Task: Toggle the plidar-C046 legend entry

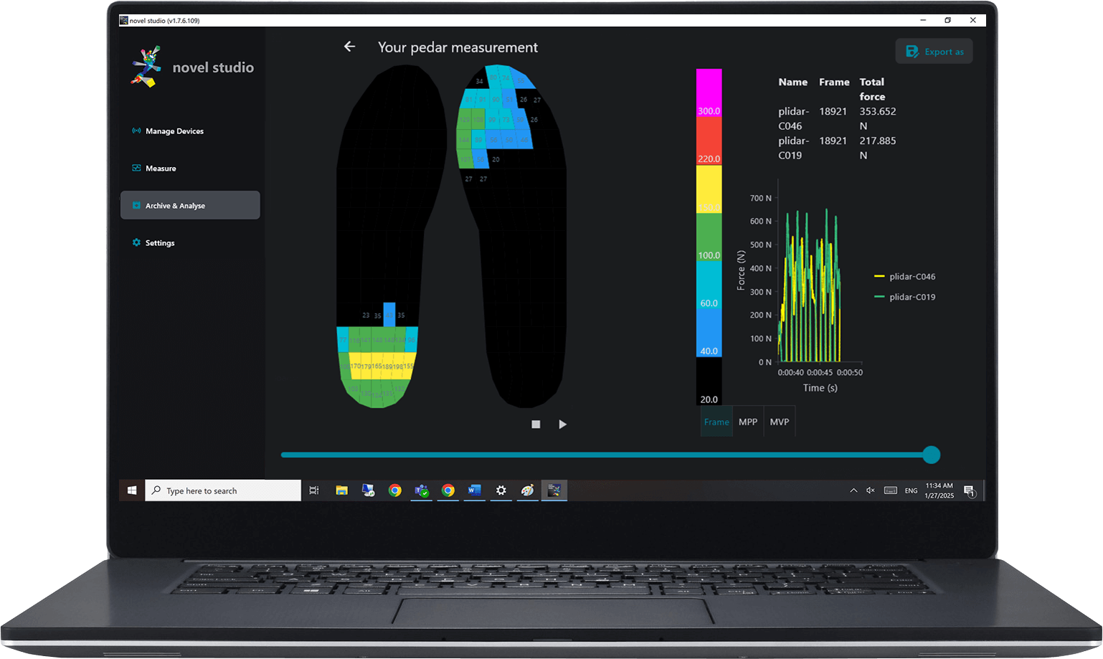Action: (x=905, y=277)
